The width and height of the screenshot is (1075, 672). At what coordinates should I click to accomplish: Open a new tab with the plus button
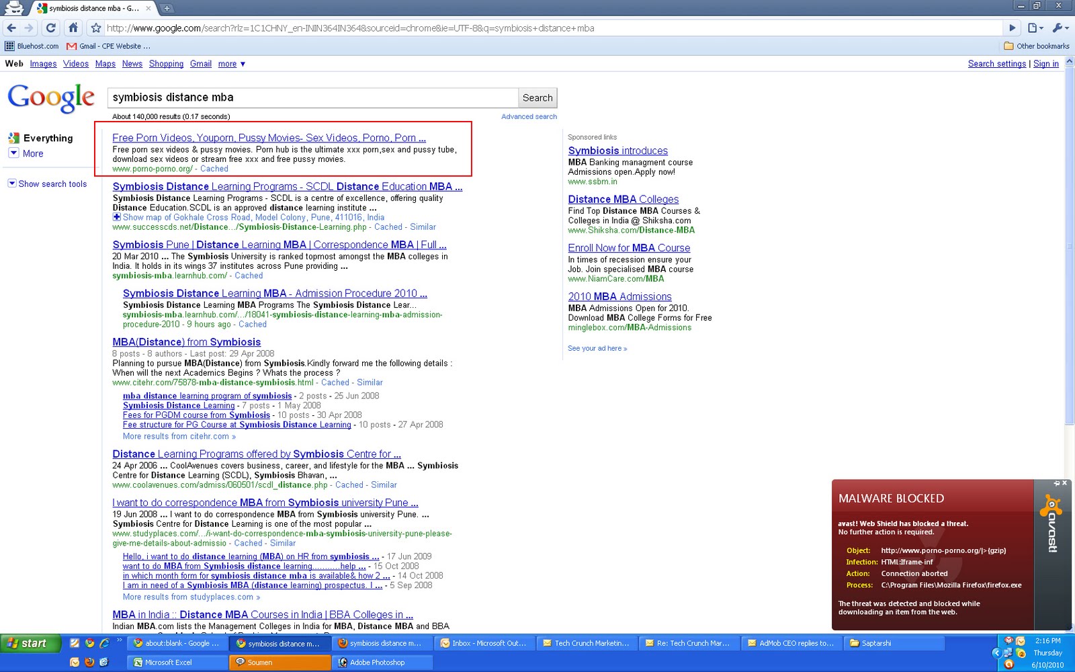[x=167, y=8]
